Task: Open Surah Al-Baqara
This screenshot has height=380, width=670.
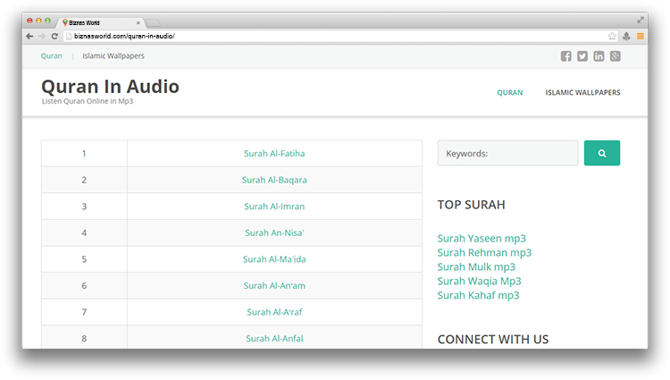Action: pos(274,180)
